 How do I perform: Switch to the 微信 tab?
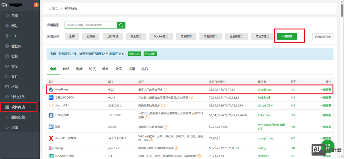pyautogui.click(x=118, y=69)
